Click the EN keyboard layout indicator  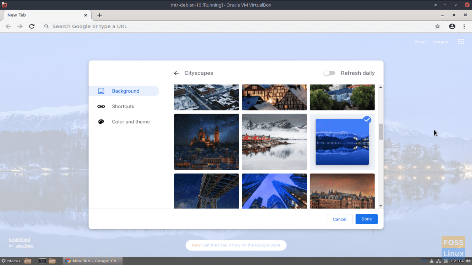424,261
